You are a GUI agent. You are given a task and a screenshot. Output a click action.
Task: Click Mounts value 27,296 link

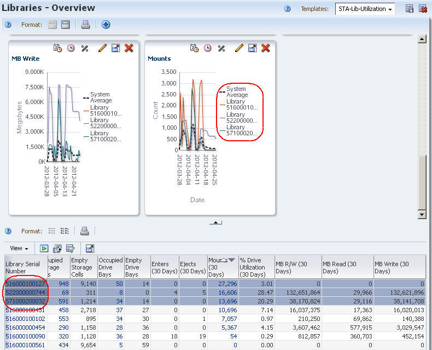(x=226, y=284)
